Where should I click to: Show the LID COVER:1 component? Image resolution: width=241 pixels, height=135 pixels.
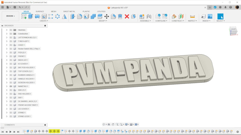pyautogui.click(x=11, y=109)
